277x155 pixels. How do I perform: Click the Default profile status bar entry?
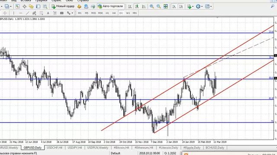(116, 153)
